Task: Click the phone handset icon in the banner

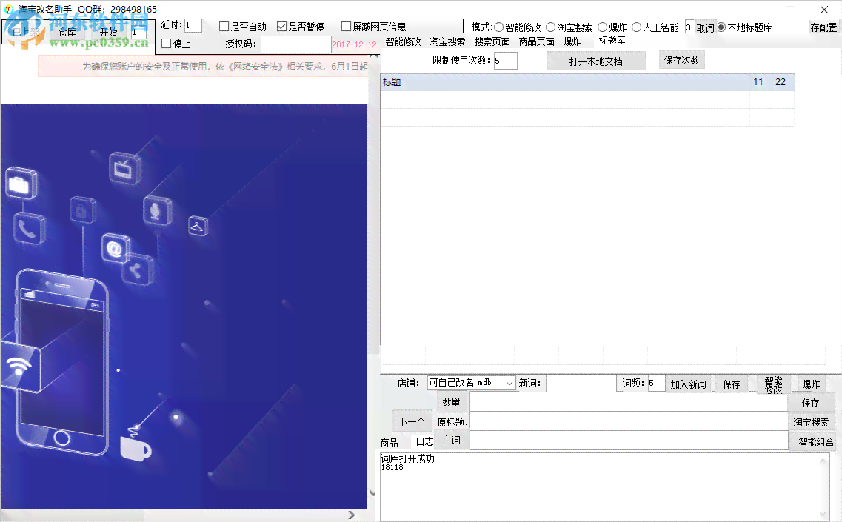Action: pyautogui.click(x=28, y=229)
